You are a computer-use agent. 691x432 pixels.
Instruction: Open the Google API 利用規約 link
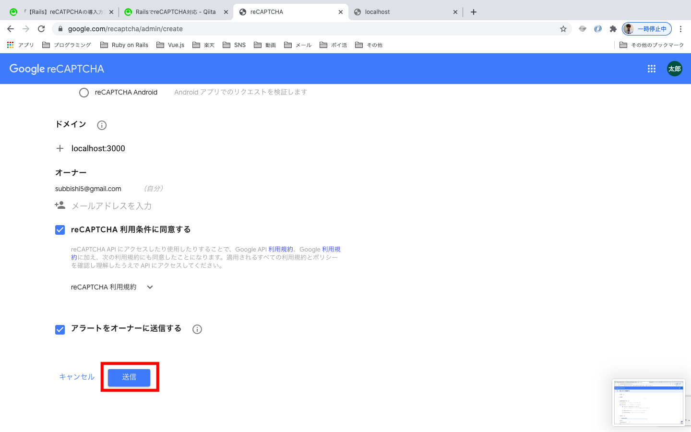point(281,249)
